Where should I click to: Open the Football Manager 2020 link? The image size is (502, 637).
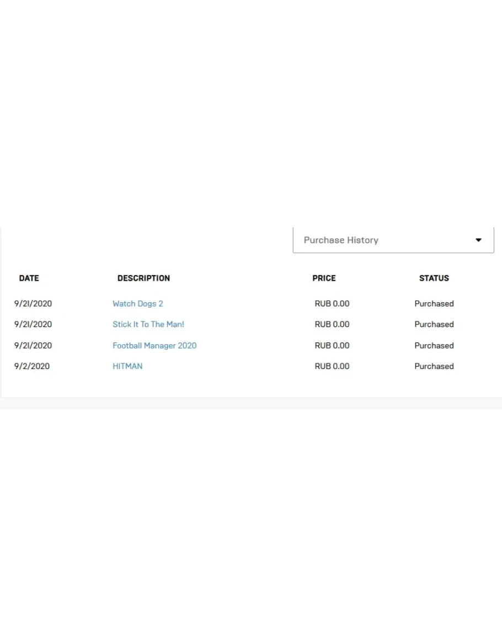[154, 346]
